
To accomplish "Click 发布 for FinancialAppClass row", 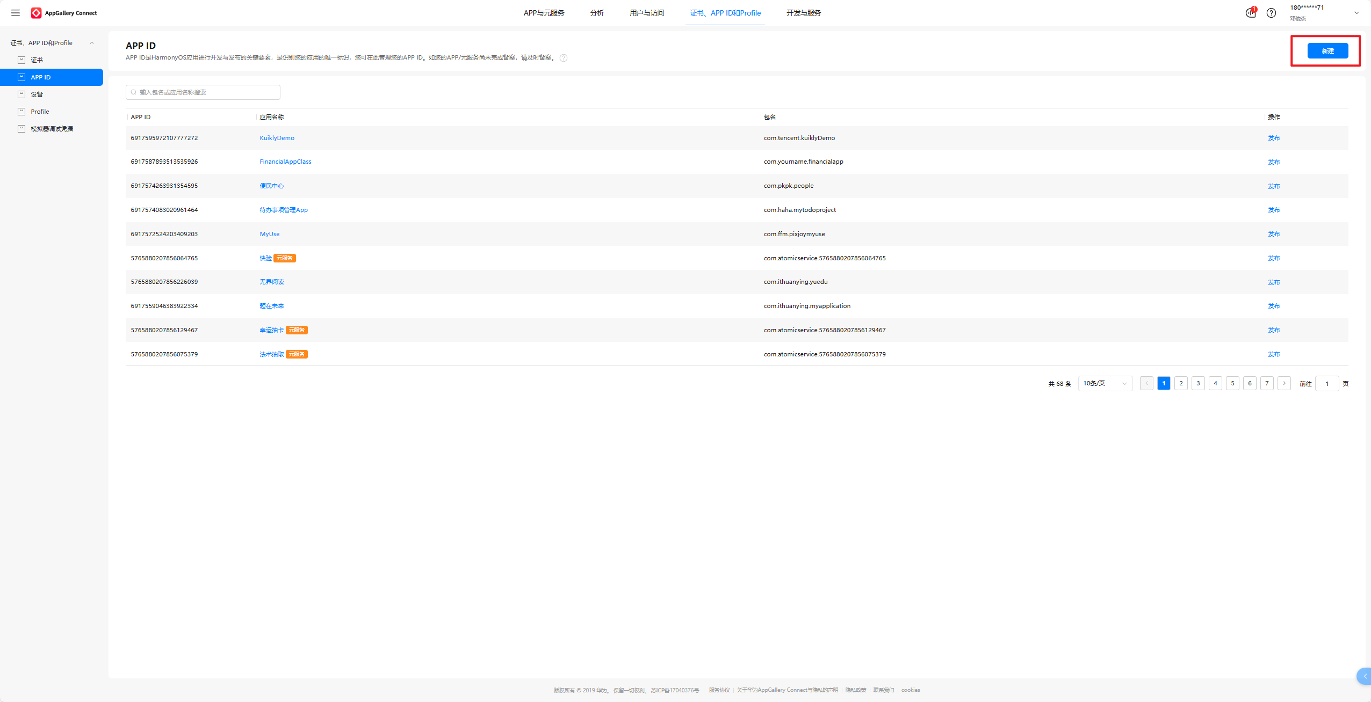I will click(1274, 162).
